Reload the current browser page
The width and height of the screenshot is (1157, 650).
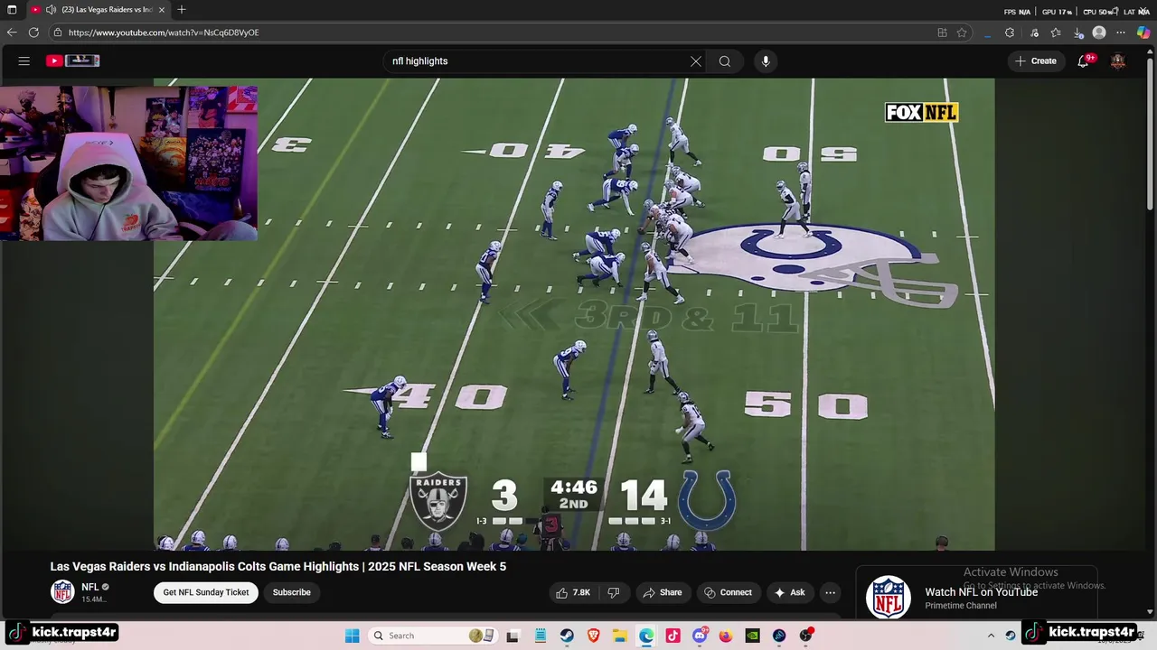click(x=33, y=32)
